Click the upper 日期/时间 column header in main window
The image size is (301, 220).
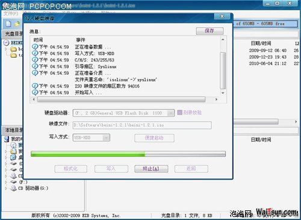click(261, 43)
